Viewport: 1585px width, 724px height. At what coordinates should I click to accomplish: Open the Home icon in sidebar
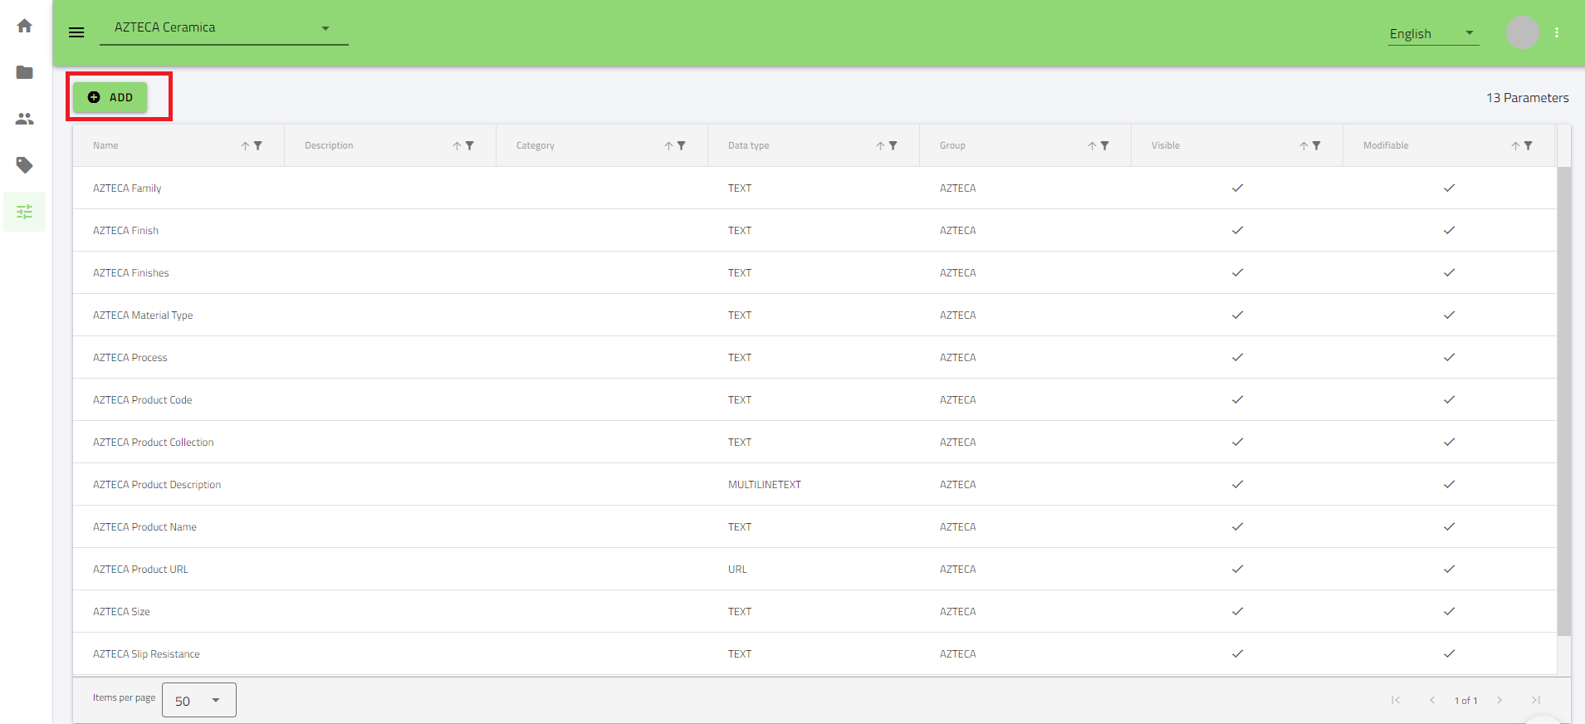(25, 26)
